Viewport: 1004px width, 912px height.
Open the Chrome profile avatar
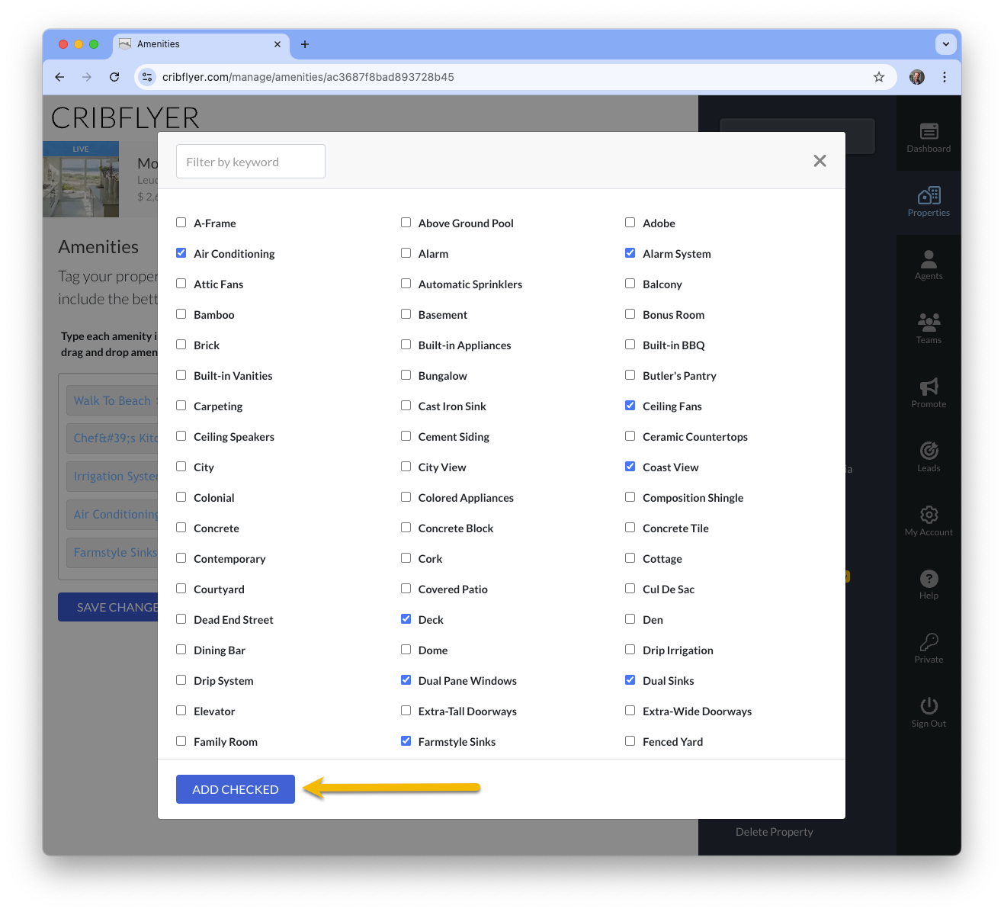[x=917, y=77]
